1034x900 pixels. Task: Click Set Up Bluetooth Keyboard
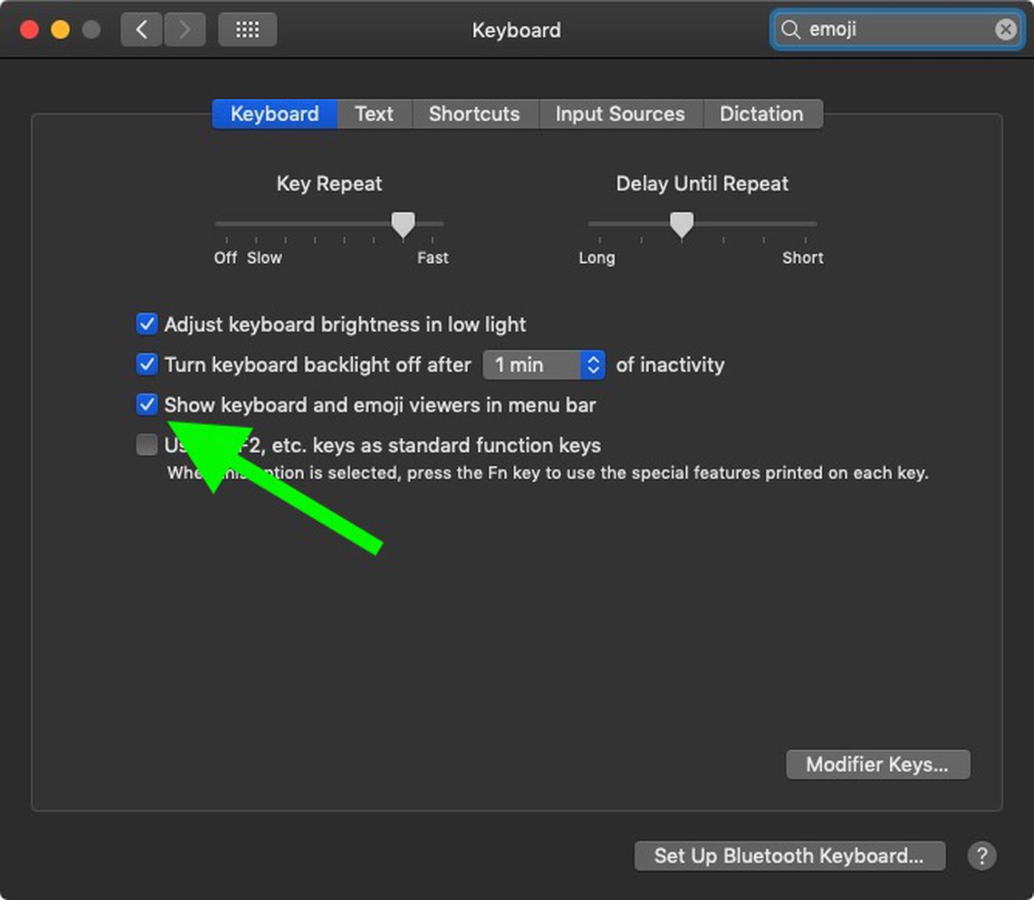tap(789, 856)
